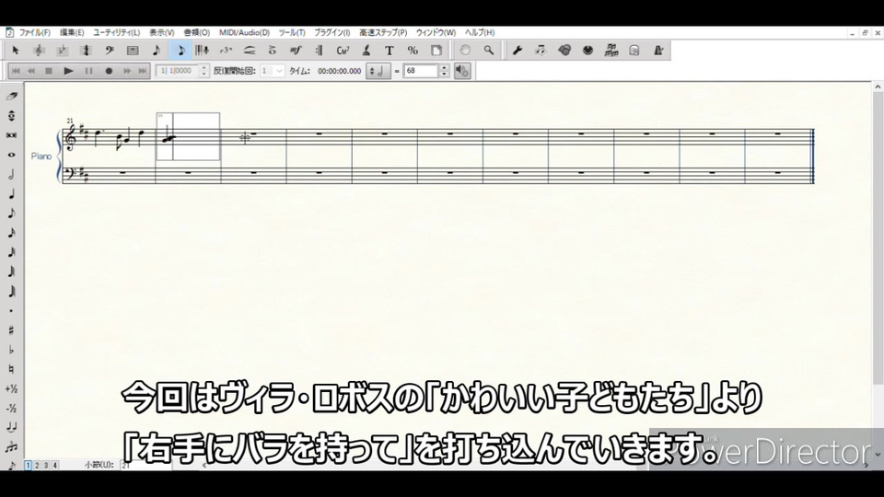Stop playback
This screenshot has height=497, width=884.
click(x=49, y=71)
